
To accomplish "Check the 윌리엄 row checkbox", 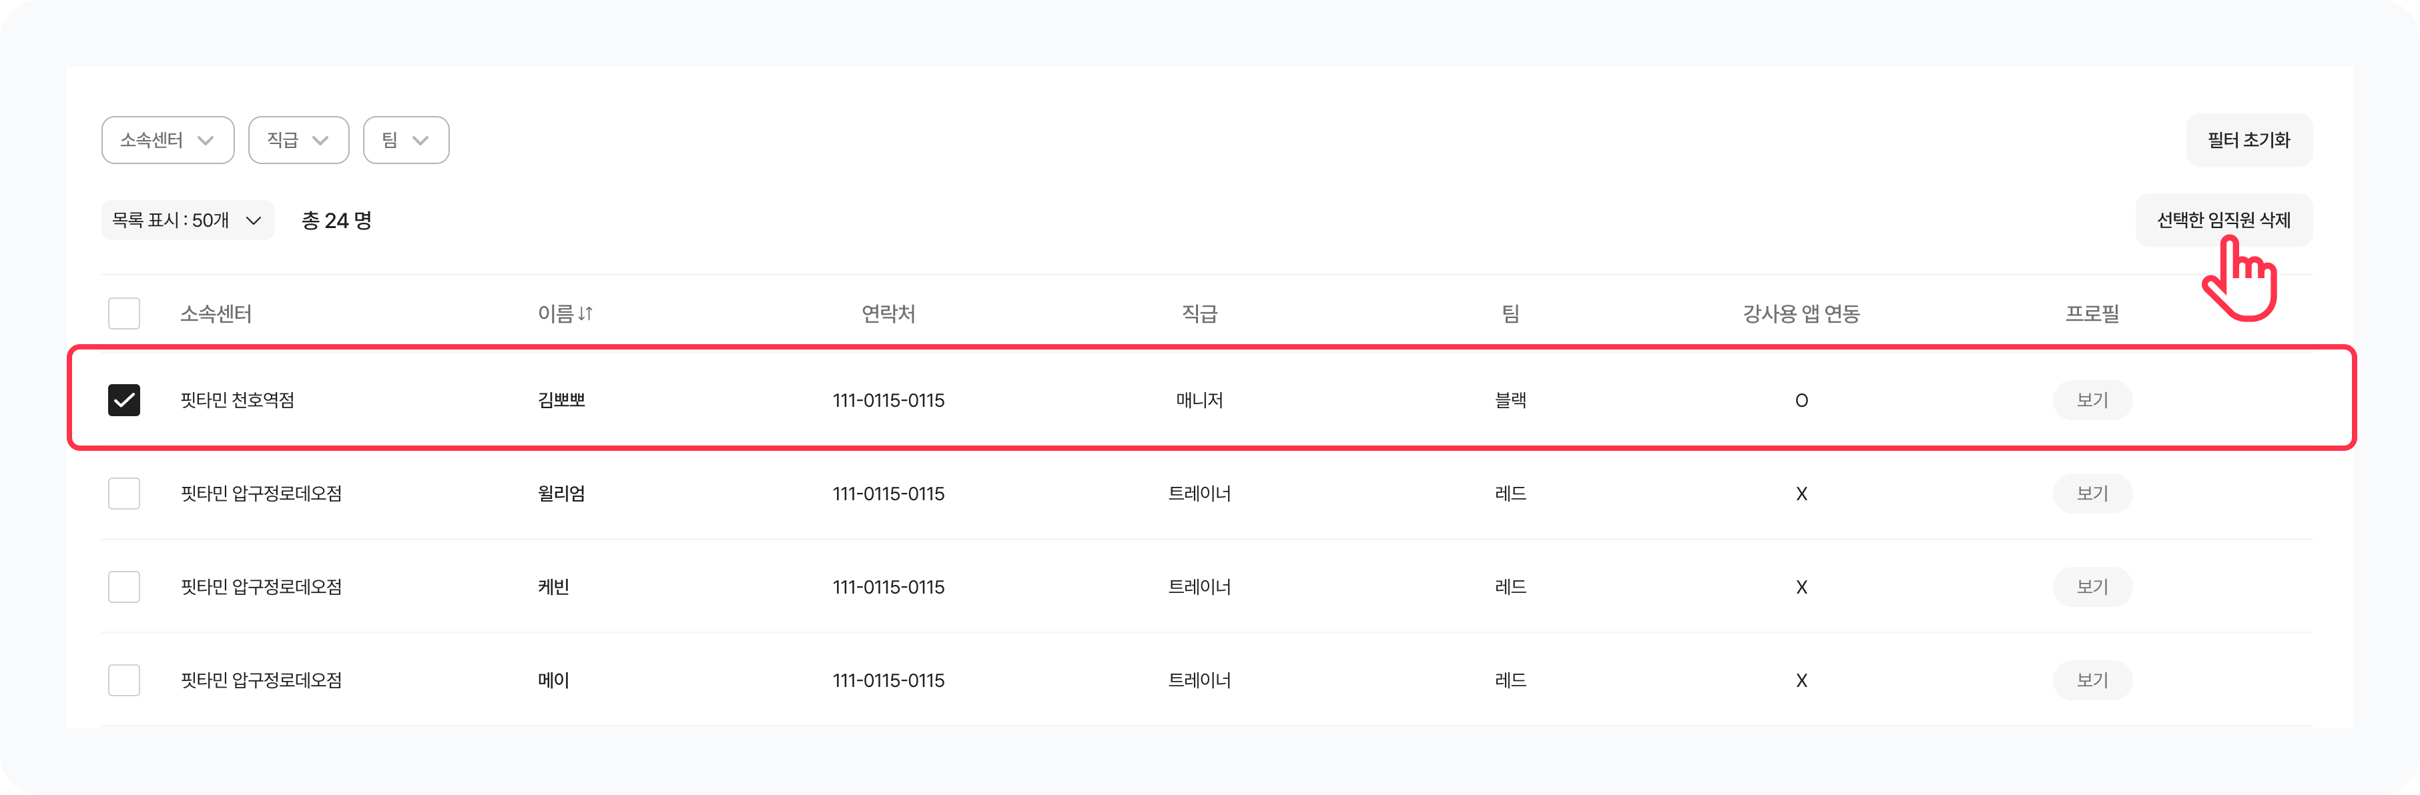I will [x=124, y=494].
